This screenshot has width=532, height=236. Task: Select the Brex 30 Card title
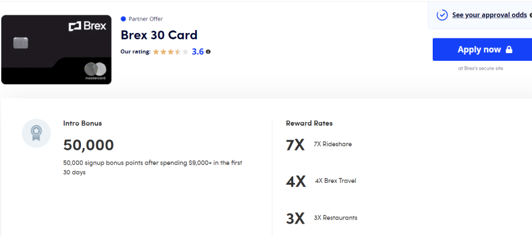pyautogui.click(x=159, y=35)
